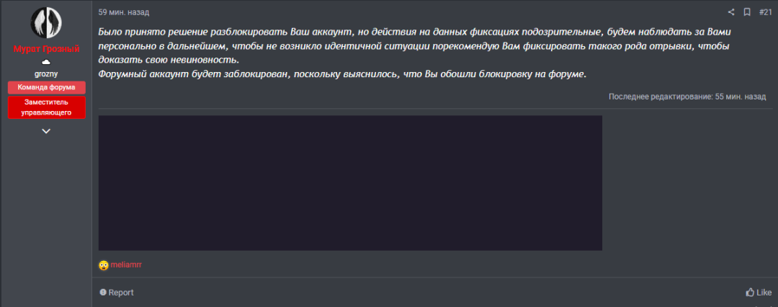Click the exclamation icon beside Report

point(103,293)
